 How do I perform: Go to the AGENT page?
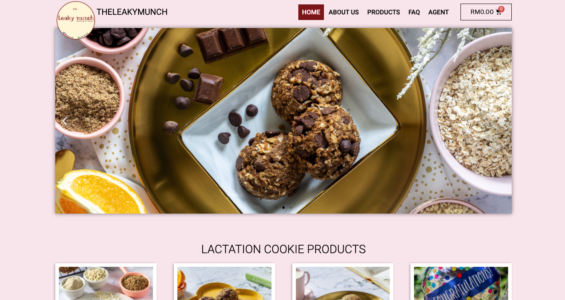click(438, 12)
